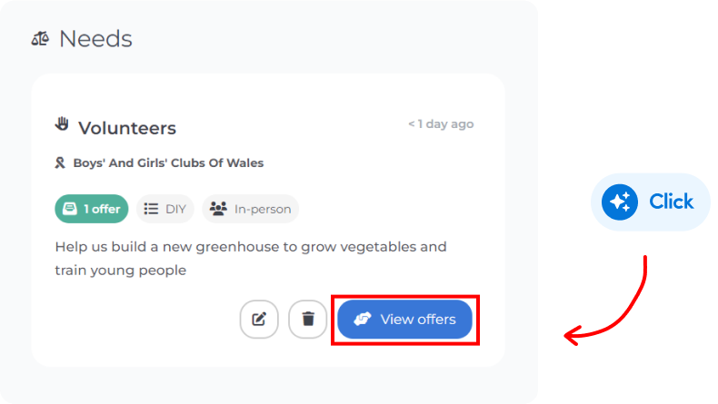Open the View offers button
The width and height of the screenshot is (718, 404).
[x=405, y=319]
